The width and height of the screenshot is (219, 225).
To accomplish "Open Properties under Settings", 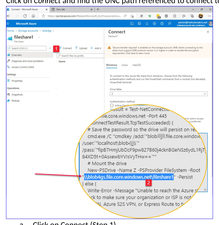I will (15, 81).
